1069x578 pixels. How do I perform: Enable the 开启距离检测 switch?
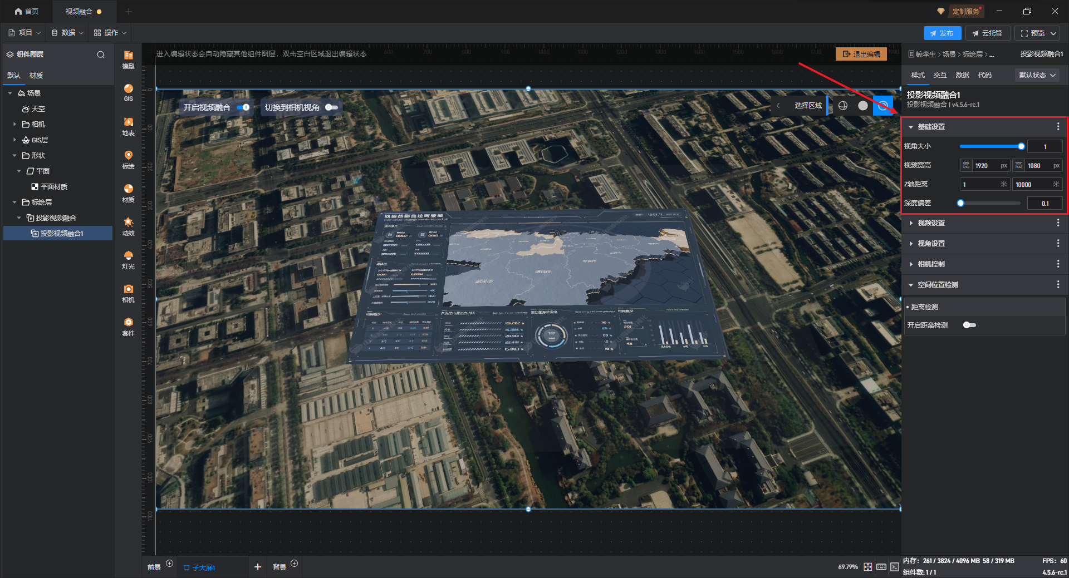tap(969, 325)
